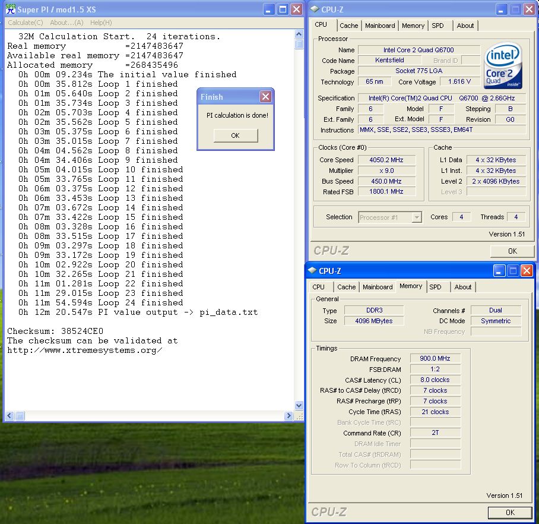Click the Intel Core 2 Quad logo
539x524 pixels.
pos(503,66)
